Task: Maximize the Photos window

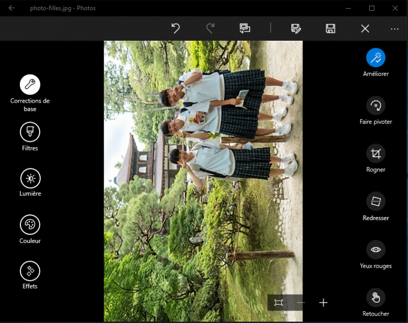Action: [372, 8]
